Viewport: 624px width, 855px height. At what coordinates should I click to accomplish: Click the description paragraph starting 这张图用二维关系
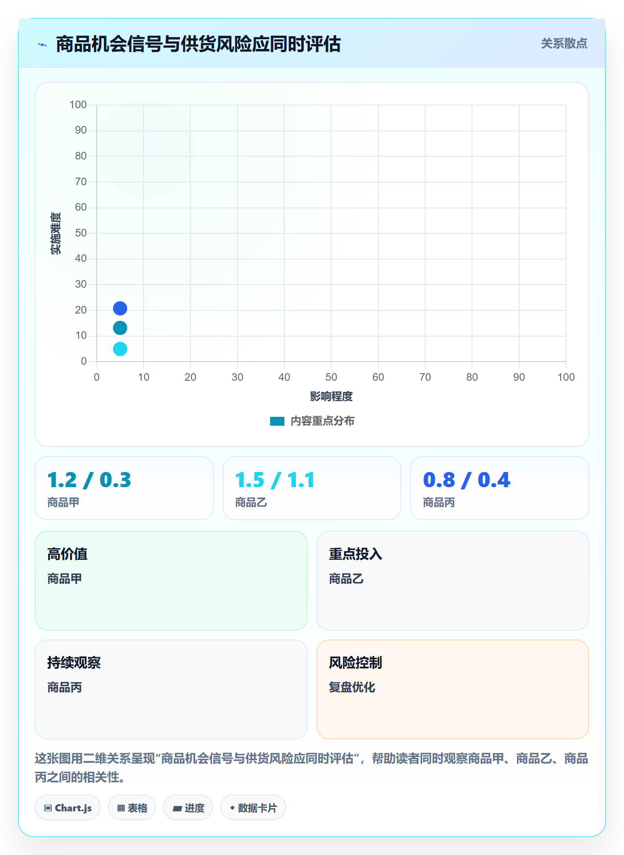coord(312,768)
